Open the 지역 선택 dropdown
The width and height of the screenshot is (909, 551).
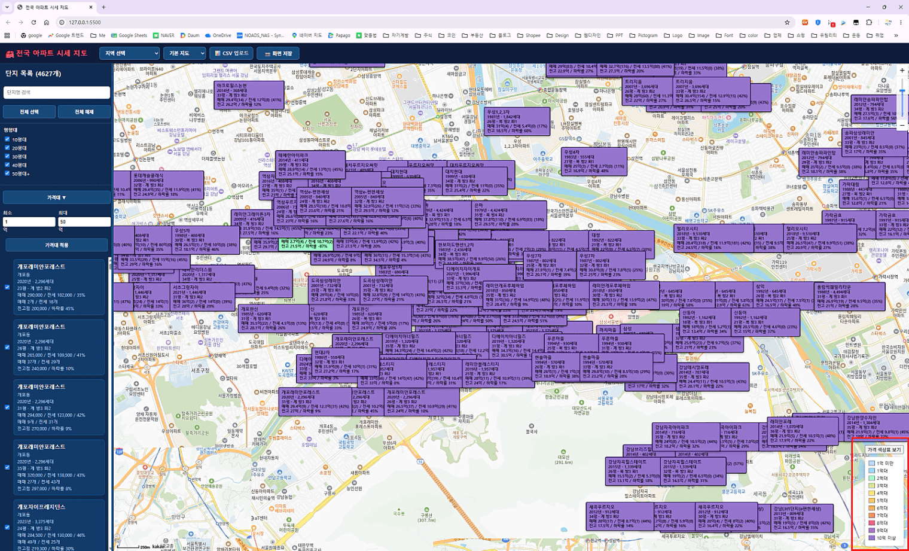[129, 53]
